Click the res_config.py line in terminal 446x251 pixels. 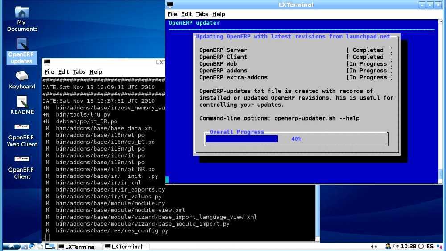(x=107, y=231)
